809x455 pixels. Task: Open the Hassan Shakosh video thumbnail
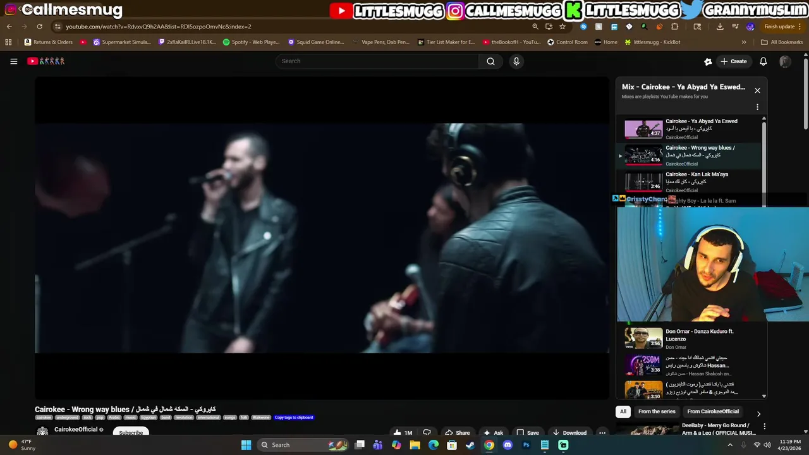643,365
